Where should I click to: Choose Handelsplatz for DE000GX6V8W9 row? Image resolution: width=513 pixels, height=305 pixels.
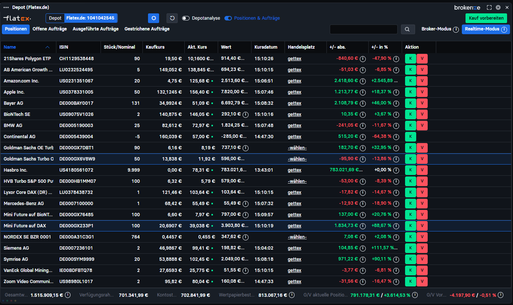[297, 159]
